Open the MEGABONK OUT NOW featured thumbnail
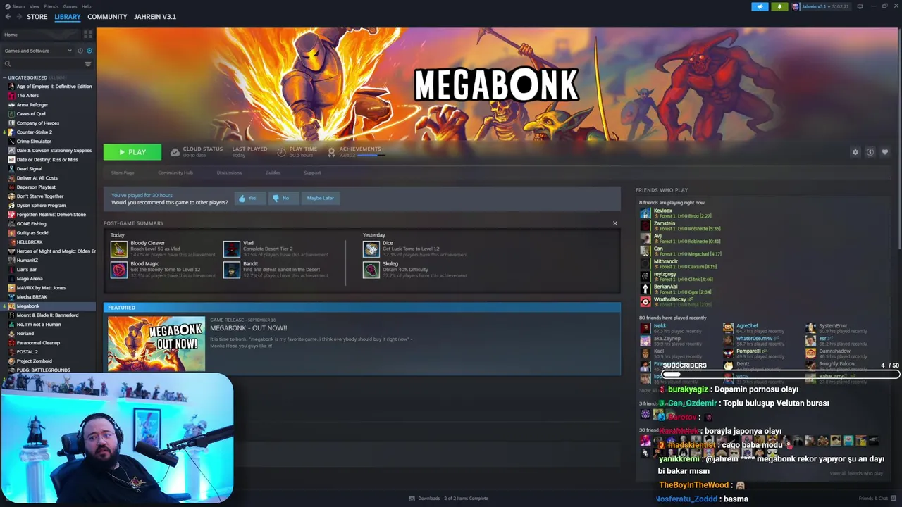This screenshot has height=507, width=902. point(156,344)
